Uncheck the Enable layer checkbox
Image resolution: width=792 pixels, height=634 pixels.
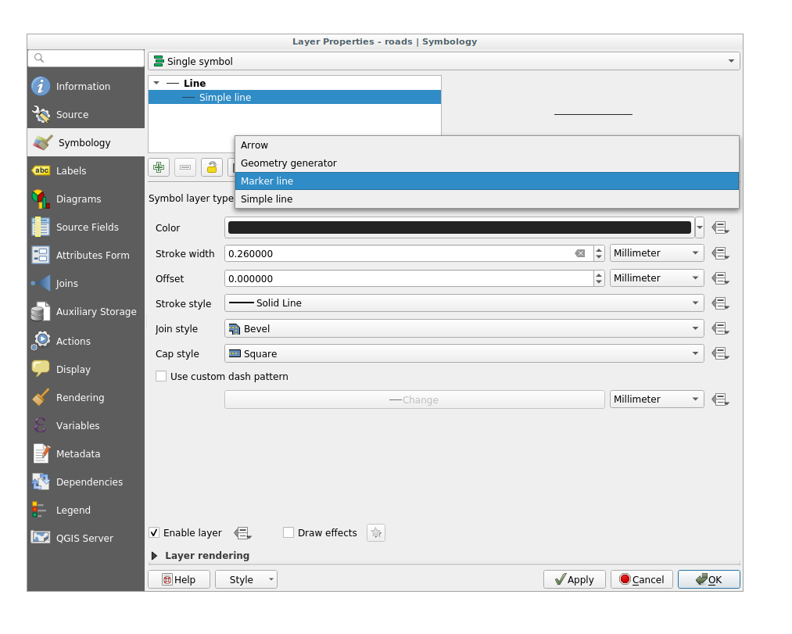[155, 533]
